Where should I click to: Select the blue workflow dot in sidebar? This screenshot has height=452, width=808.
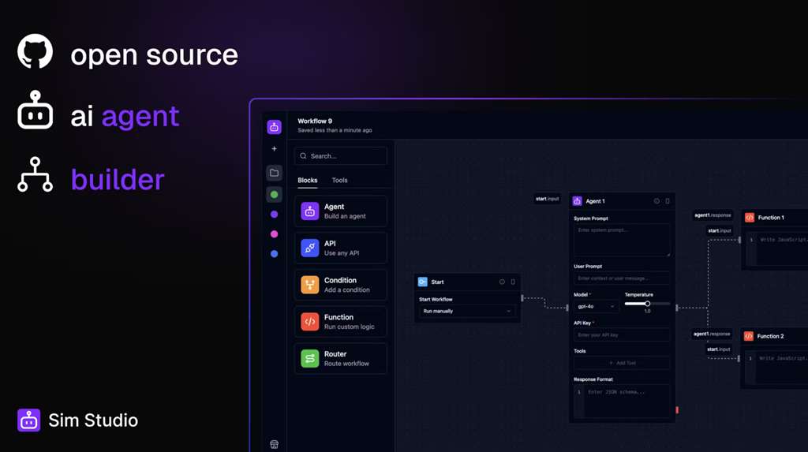274,253
